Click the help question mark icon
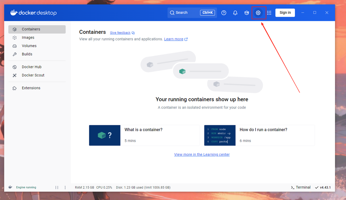The image size is (346, 200). tap(224, 13)
